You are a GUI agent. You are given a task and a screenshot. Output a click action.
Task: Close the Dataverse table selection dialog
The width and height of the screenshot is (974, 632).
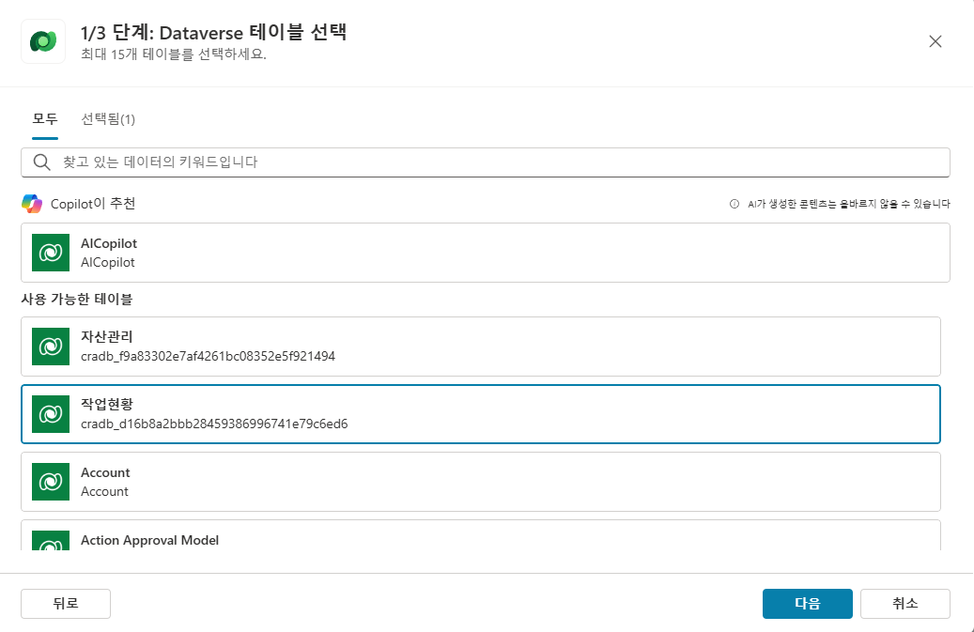(x=935, y=41)
